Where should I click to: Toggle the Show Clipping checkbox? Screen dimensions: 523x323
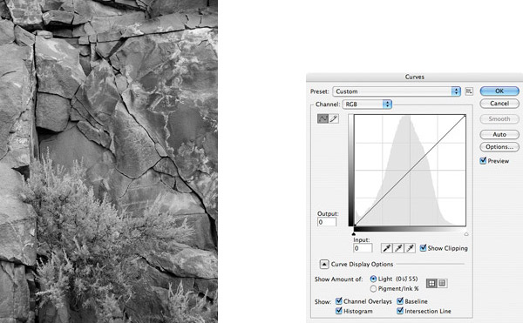coord(423,248)
